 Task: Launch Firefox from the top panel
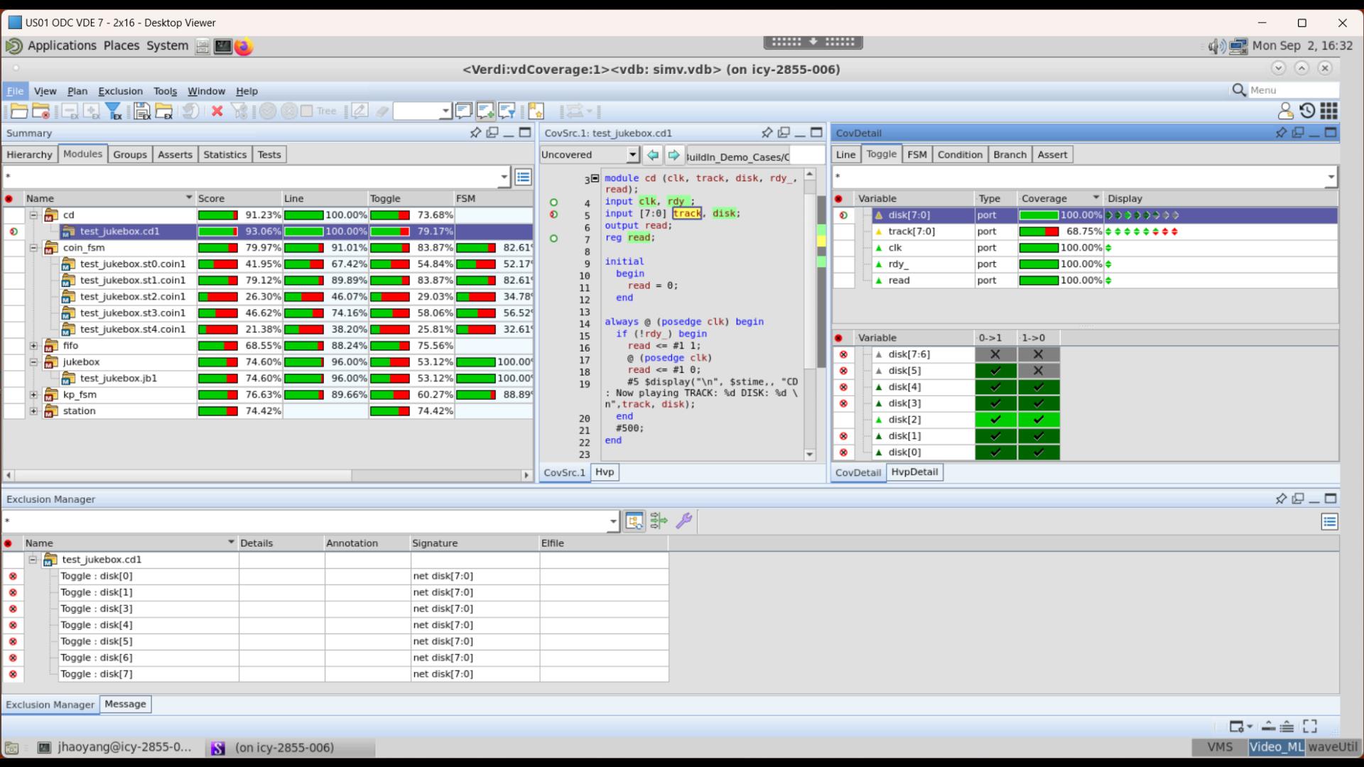[x=244, y=46]
